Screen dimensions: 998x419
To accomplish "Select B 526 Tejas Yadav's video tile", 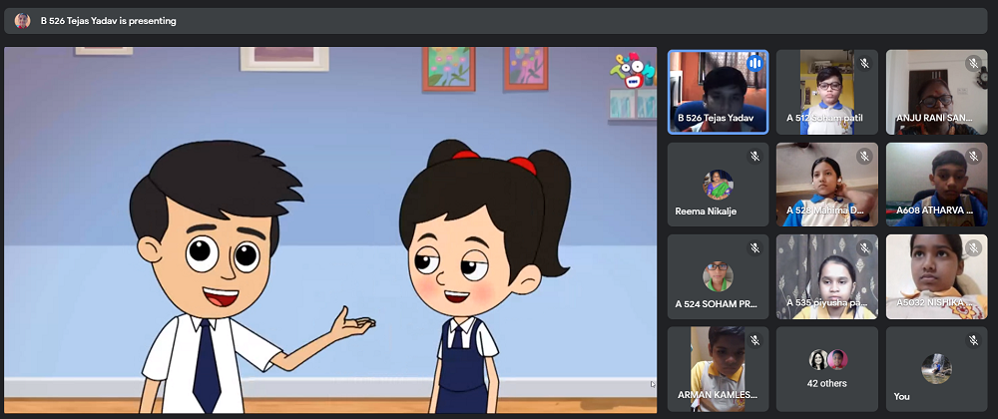I will (x=717, y=92).
